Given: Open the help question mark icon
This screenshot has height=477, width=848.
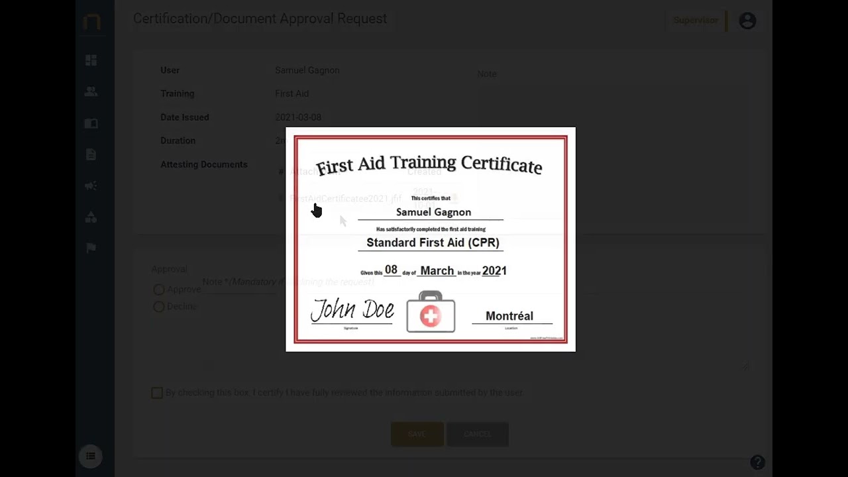Looking at the screenshot, I should (x=757, y=462).
